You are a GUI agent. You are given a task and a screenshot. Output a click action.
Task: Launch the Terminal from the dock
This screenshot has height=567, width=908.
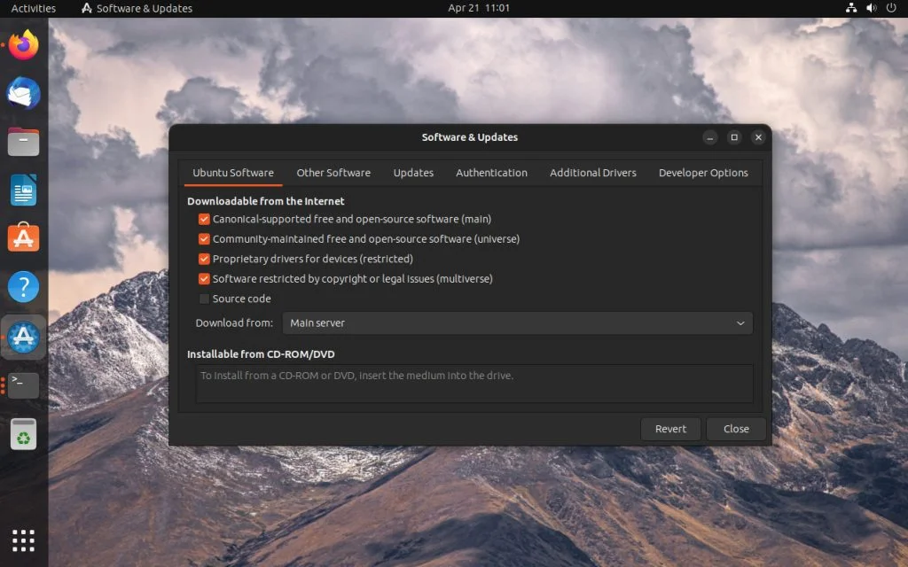[22, 384]
